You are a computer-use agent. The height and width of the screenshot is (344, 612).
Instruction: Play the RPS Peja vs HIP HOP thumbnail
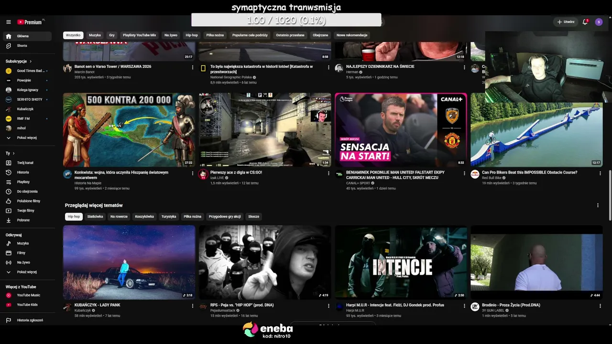tap(265, 262)
